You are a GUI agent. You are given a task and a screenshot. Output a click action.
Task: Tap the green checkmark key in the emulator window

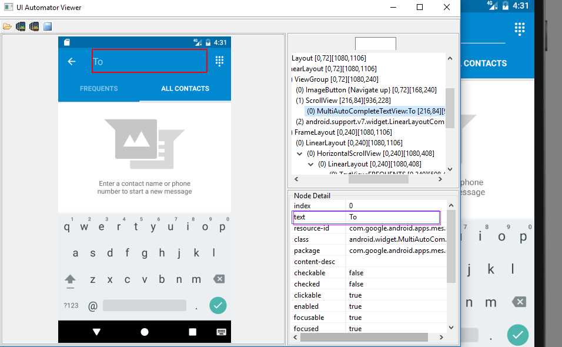518,335
